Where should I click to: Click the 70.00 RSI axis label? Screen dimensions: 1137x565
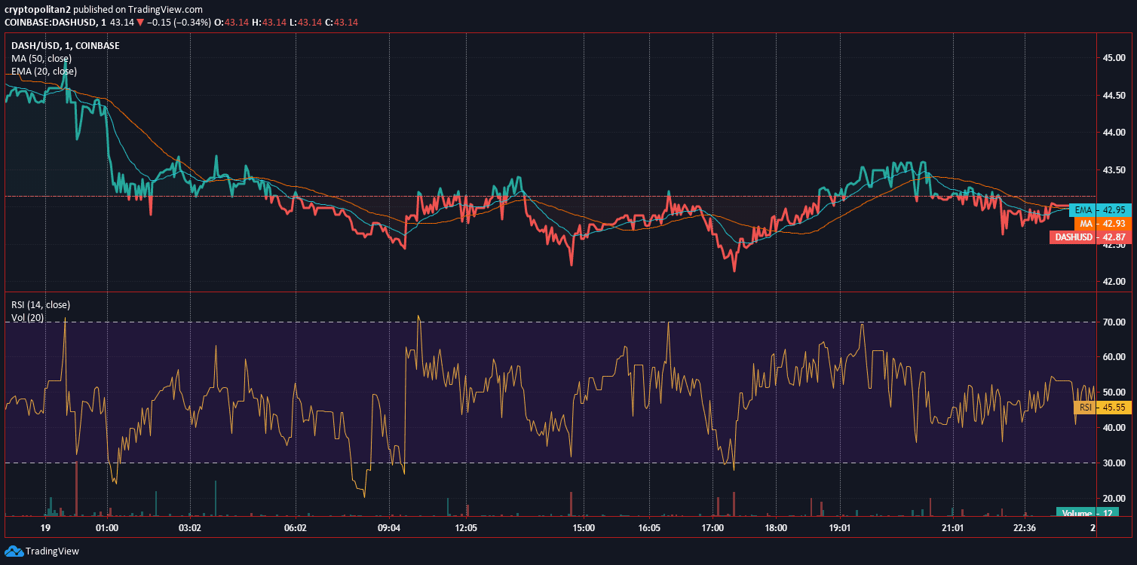(1114, 322)
